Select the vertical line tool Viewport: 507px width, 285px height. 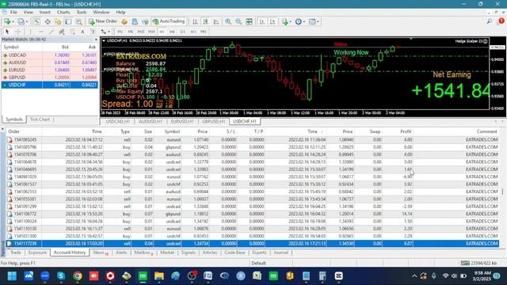30,32
